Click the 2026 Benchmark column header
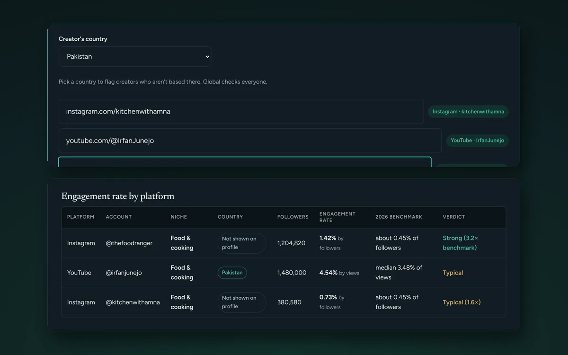 tap(399, 217)
